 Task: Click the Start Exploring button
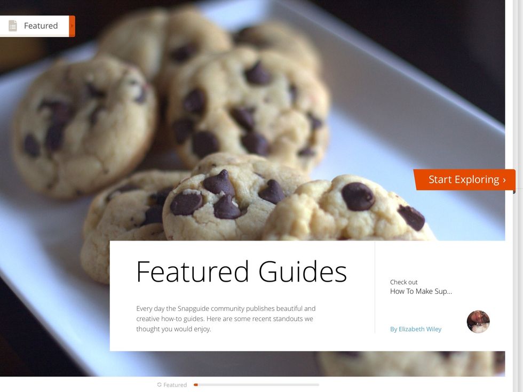coord(465,180)
